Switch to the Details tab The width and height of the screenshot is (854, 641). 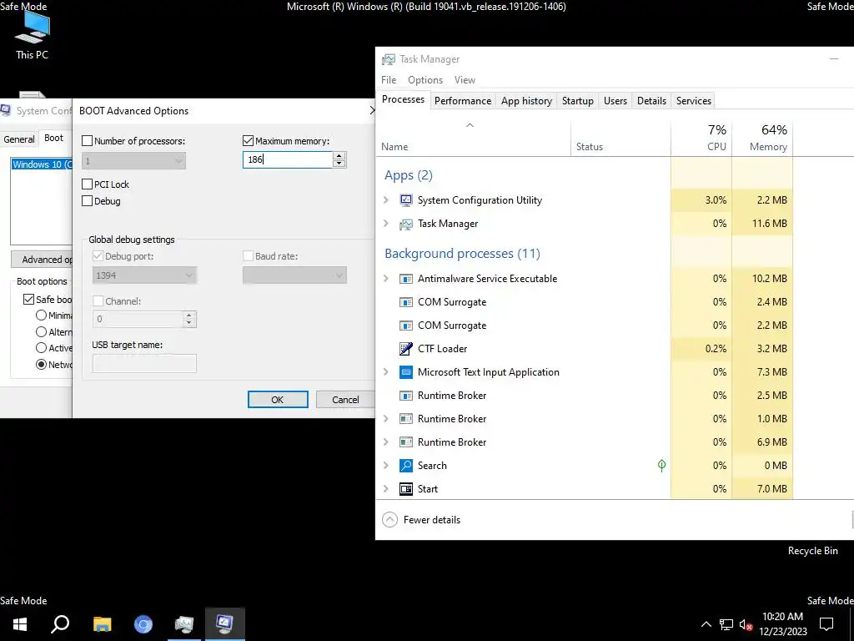pos(652,101)
